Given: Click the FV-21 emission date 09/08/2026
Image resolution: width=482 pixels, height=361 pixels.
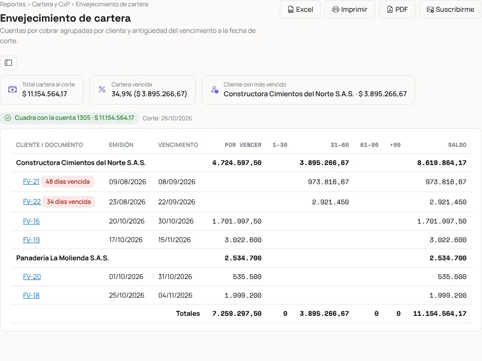Looking at the screenshot, I should [127, 182].
